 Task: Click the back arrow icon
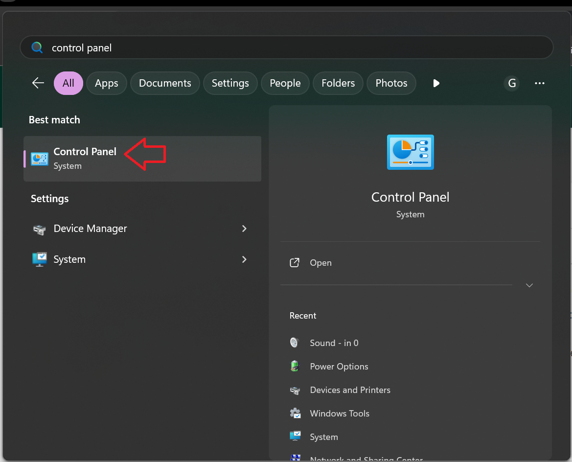pyautogui.click(x=38, y=83)
